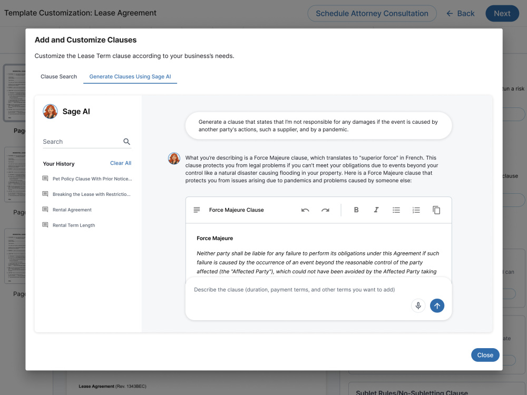This screenshot has height=395, width=527.
Task: Open Pet Policy Clause With Prior Notice history
Action: pos(92,179)
